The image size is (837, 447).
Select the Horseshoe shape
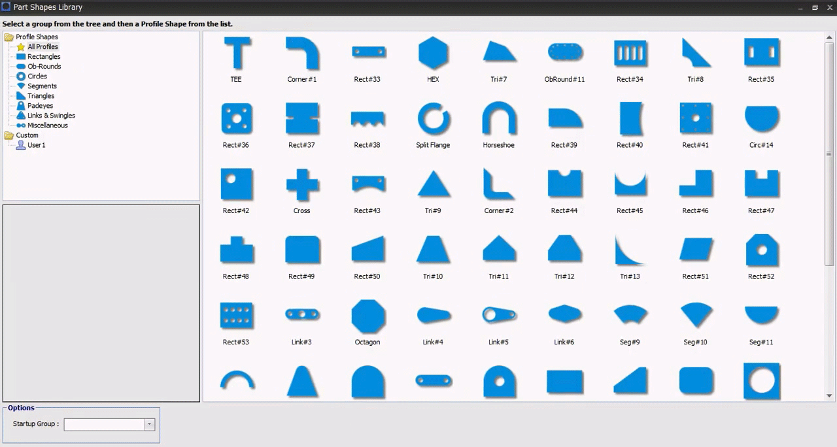click(498, 119)
